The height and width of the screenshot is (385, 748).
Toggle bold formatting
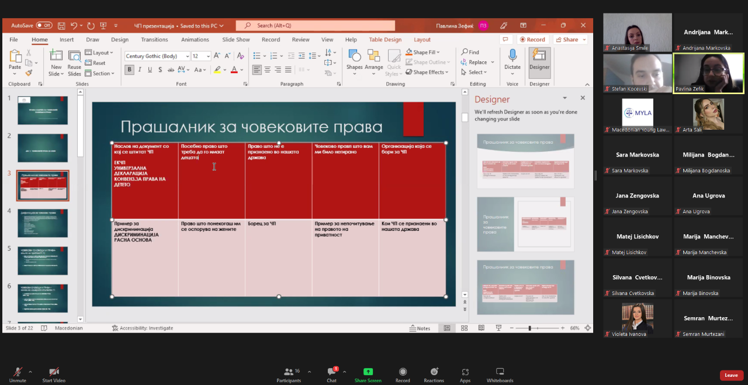tap(130, 70)
